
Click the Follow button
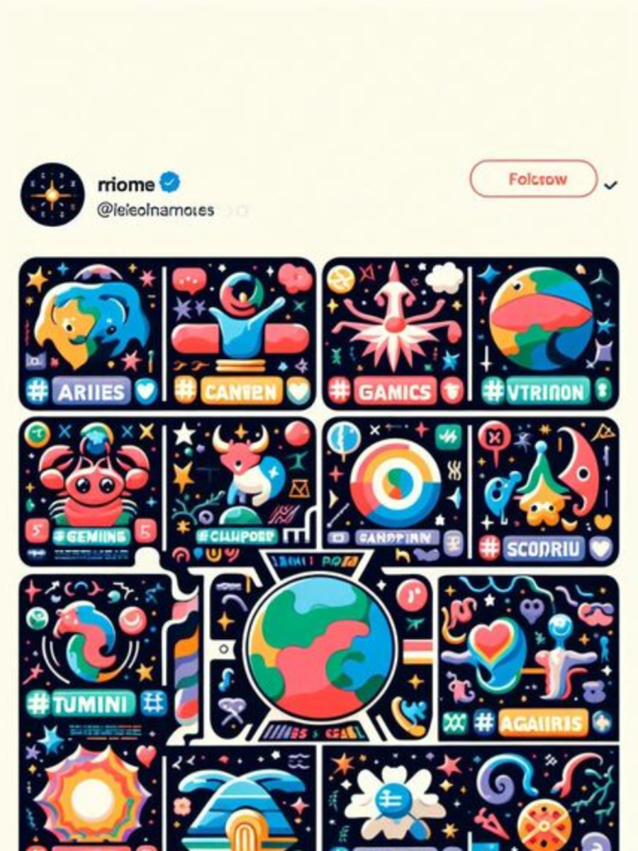pyautogui.click(x=533, y=179)
